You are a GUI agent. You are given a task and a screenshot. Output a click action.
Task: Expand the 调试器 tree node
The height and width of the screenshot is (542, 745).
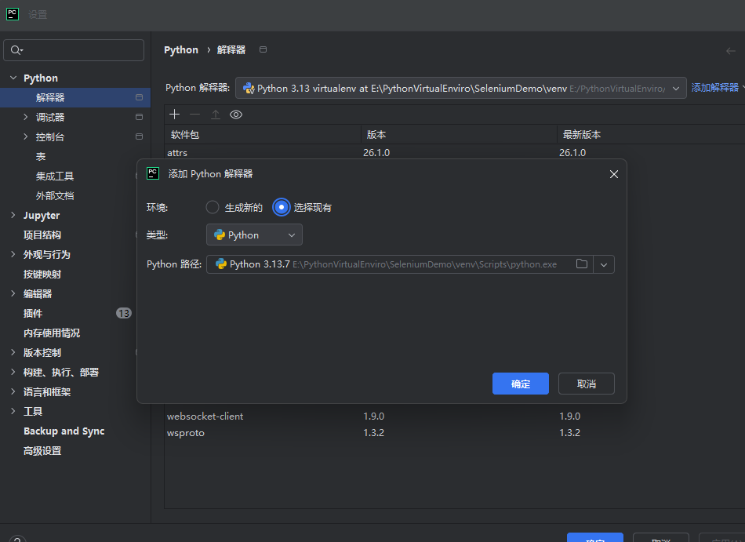(x=26, y=117)
